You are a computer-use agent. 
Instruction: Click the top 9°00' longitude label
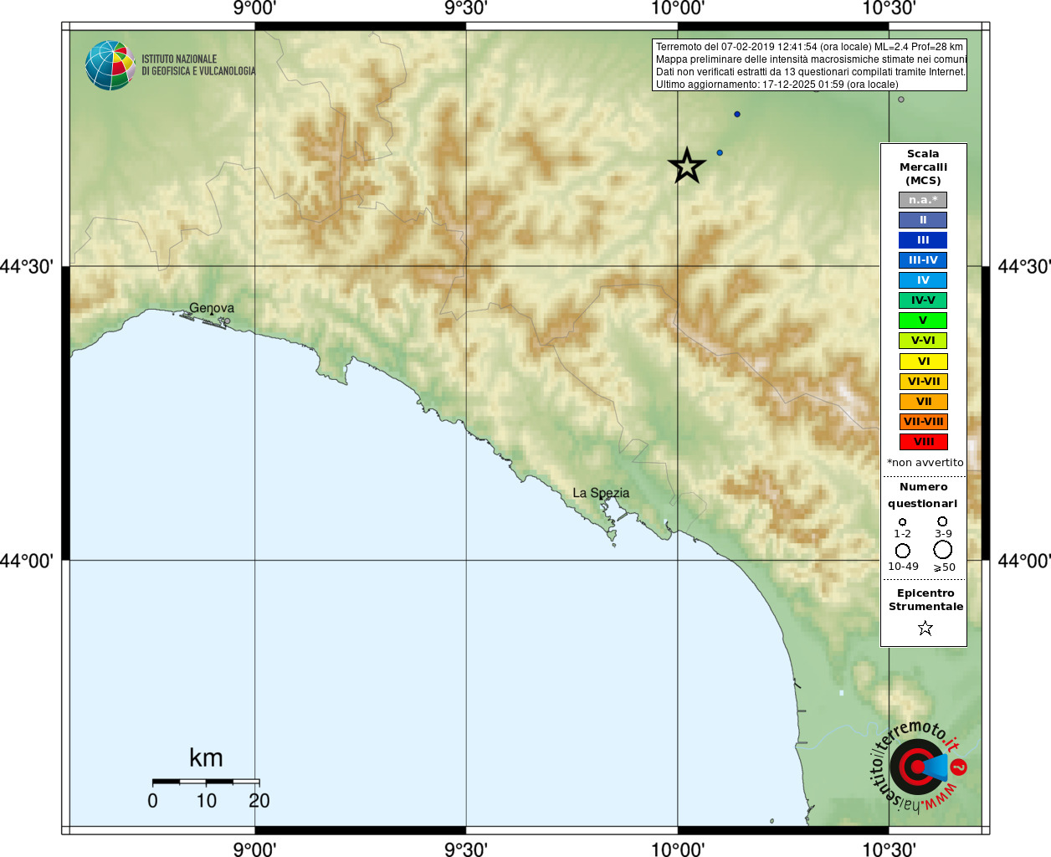click(x=254, y=8)
